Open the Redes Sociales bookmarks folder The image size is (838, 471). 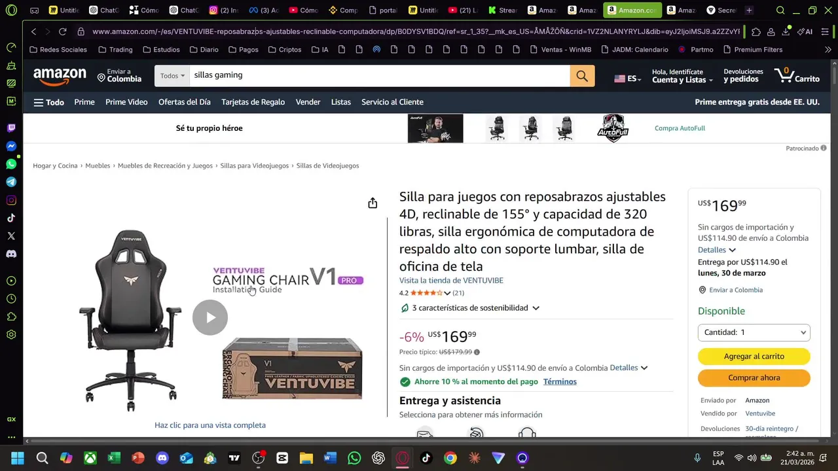(x=58, y=50)
